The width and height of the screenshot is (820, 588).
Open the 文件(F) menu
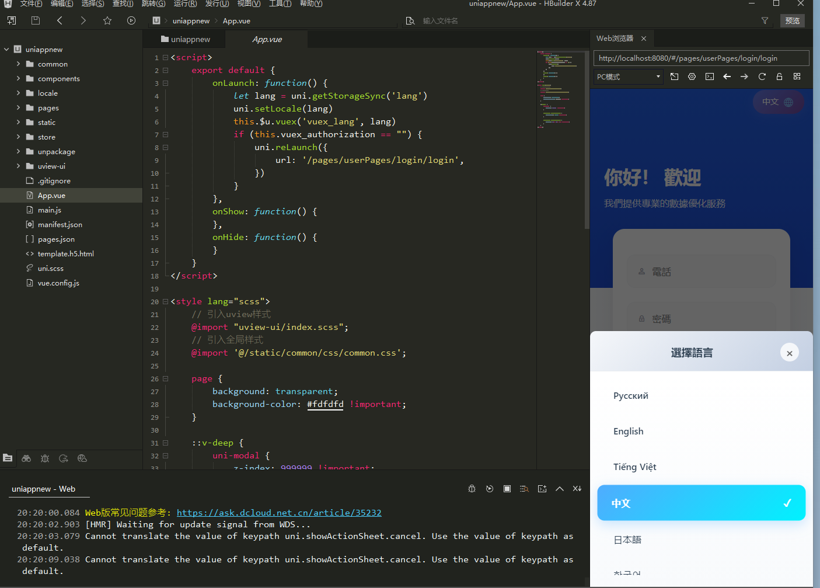pos(31,4)
